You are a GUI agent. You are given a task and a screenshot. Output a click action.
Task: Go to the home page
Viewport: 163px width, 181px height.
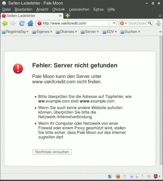point(30,23)
